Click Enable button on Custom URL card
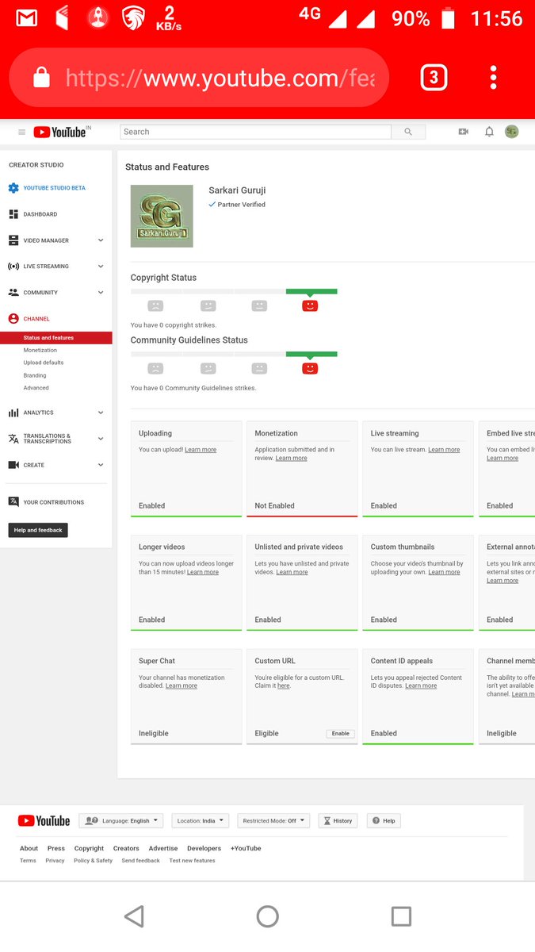 click(341, 734)
